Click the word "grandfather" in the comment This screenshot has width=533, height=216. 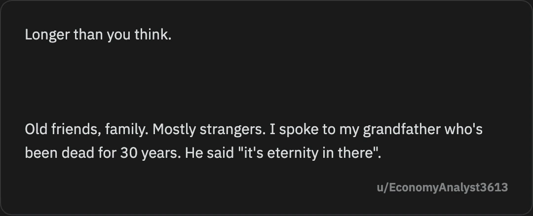click(402, 129)
